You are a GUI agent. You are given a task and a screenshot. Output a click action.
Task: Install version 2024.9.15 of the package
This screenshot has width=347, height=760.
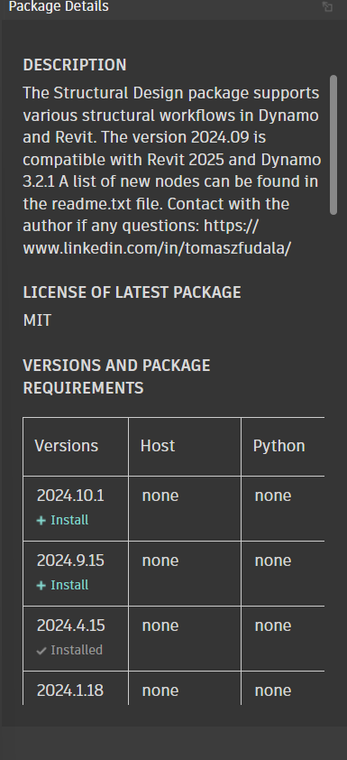(62, 585)
